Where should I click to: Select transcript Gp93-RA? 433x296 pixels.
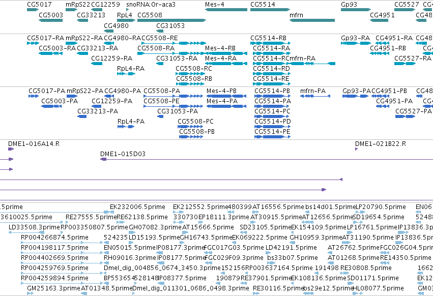[356, 43]
